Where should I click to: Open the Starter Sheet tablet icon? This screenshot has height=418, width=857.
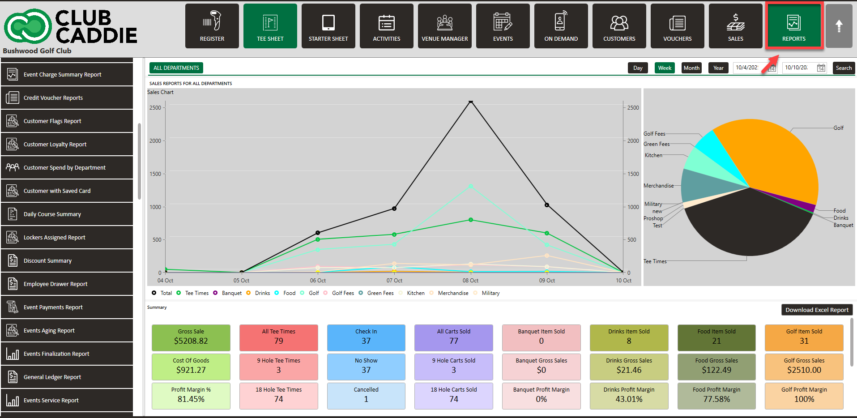coord(328,22)
